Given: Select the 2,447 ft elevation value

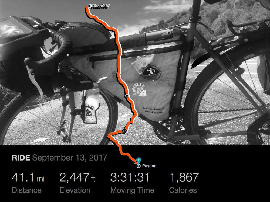Looking at the screenshot, I should pyautogui.click(x=77, y=177).
